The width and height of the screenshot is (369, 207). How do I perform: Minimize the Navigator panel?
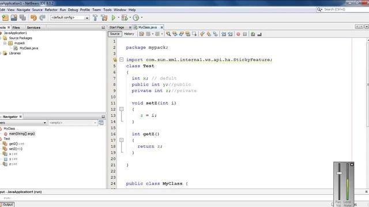tap(103, 117)
